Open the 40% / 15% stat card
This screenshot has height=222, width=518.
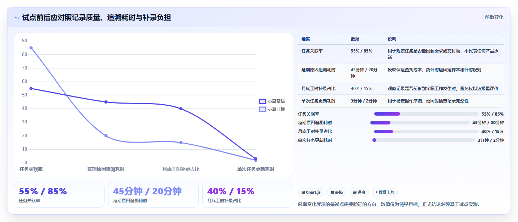click(x=248, y=195)
